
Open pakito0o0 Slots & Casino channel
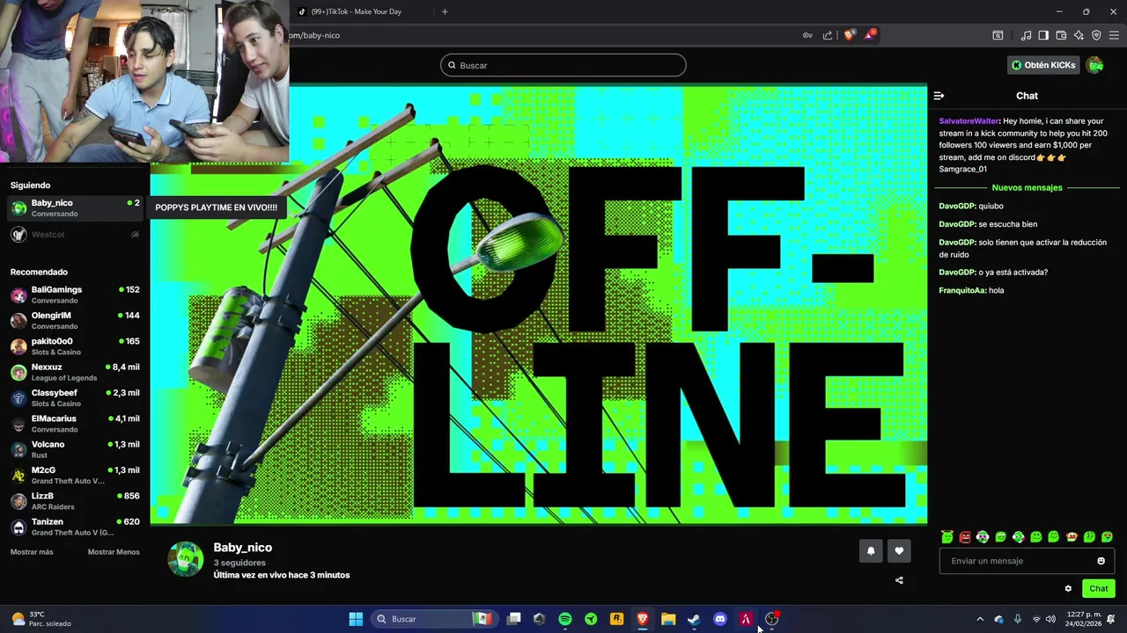(75, 346)
